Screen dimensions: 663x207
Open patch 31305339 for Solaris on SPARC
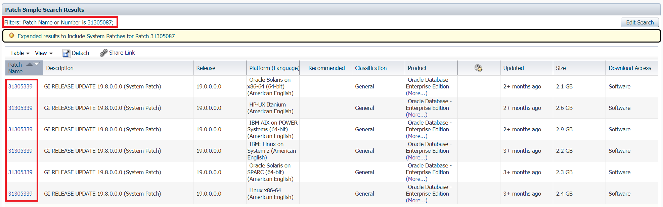pos(20,172)
